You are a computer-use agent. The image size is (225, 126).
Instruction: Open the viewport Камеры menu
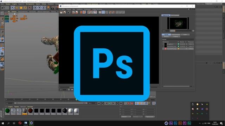click(14, 12)
